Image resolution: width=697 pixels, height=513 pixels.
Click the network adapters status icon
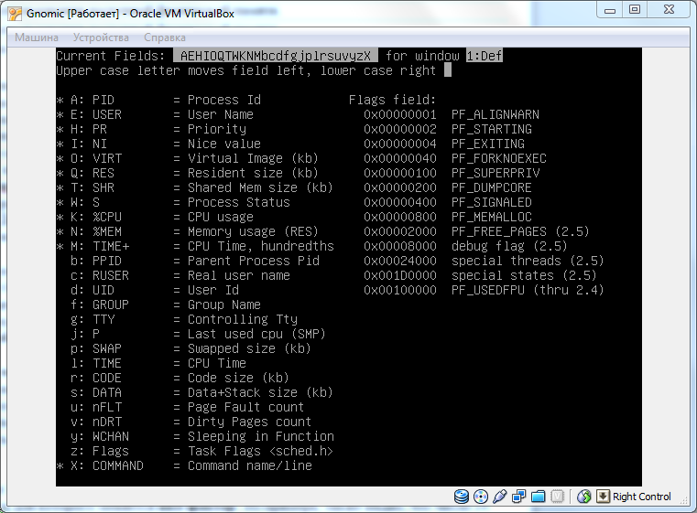(x=518, y=497)
